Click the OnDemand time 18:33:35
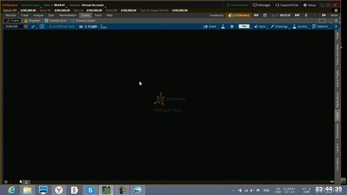 tap(285, 15)
